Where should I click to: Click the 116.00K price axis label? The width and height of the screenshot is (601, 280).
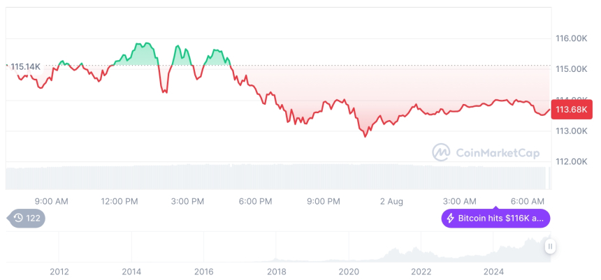(x=570, y=38)
